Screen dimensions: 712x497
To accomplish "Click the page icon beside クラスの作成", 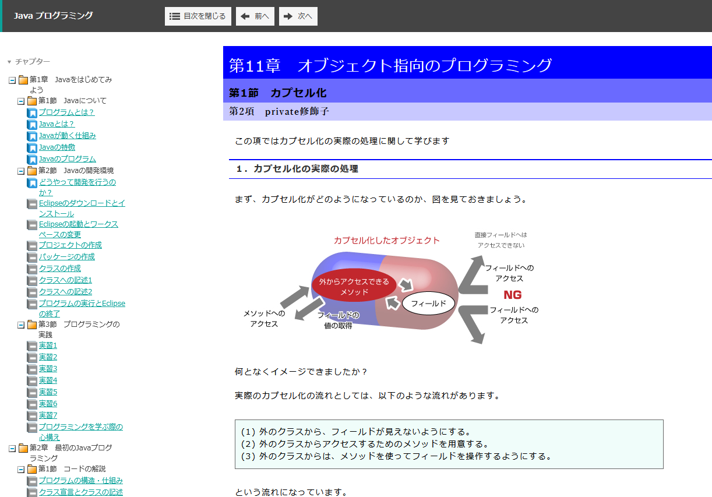I will pos(32,269).
